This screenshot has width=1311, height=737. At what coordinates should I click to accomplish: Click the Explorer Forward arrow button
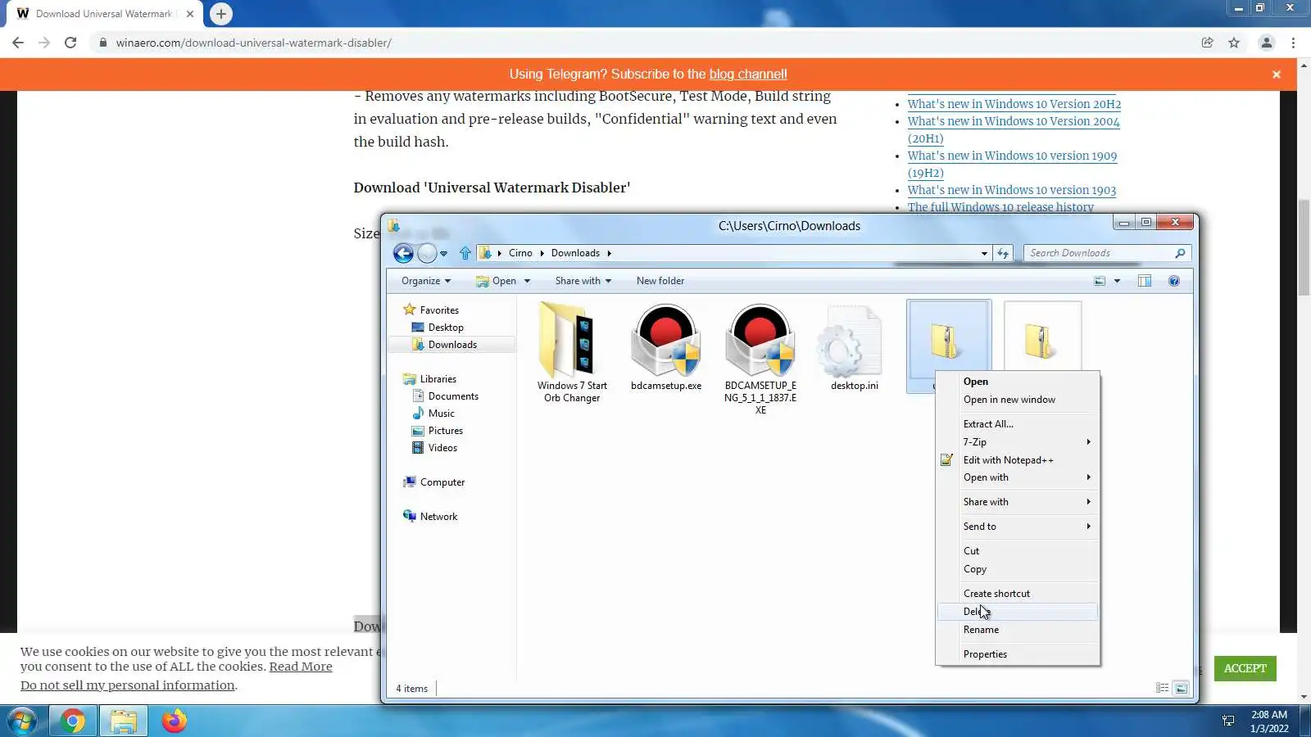tap(427, 253)
